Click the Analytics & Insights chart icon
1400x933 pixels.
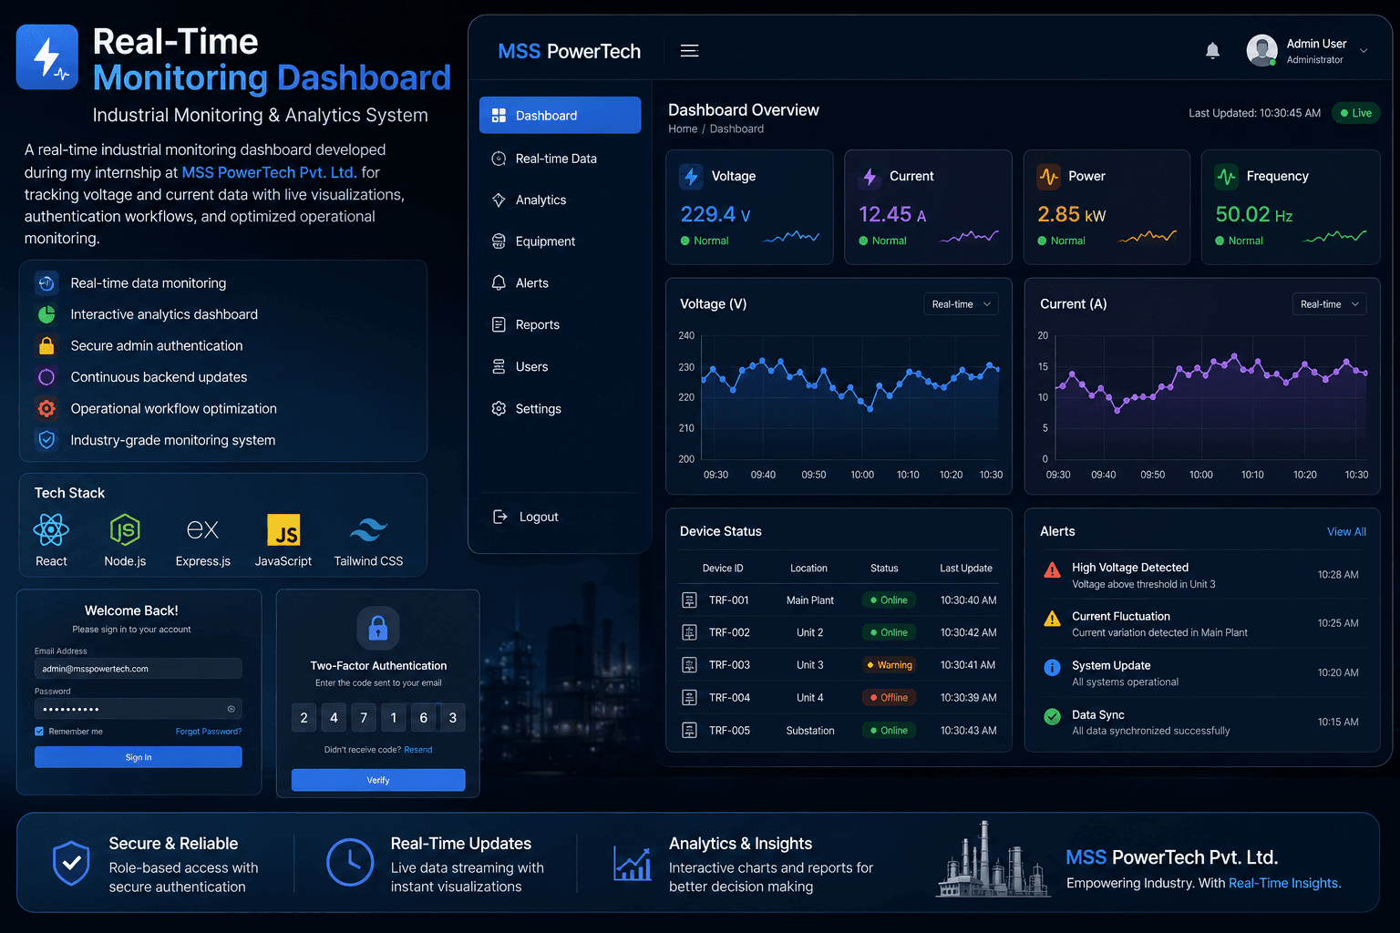(633, 864)
